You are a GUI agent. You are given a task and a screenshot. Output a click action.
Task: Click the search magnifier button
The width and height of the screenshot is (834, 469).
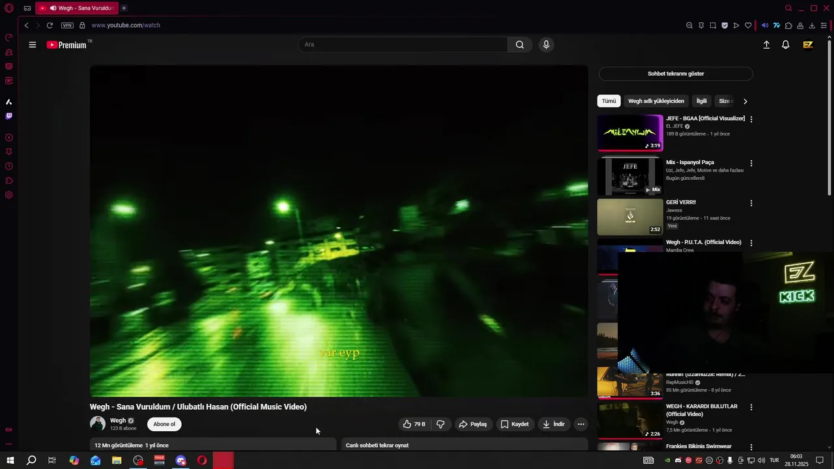pos(519,45)
